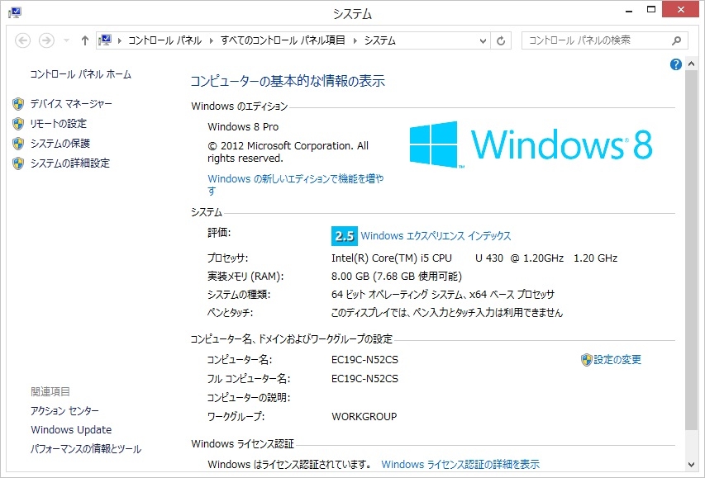705x478 pixels.
Task: Click the scrollbar down arrow
Action: (691, 465)
